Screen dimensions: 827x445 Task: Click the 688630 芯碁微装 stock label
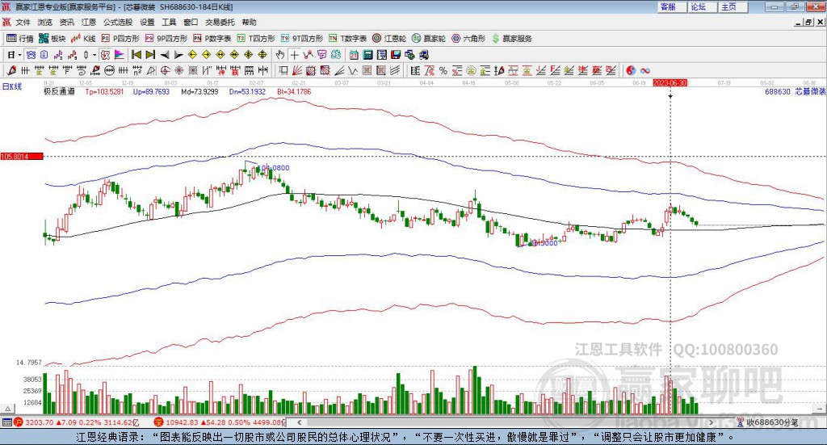(x=795, y=92)
